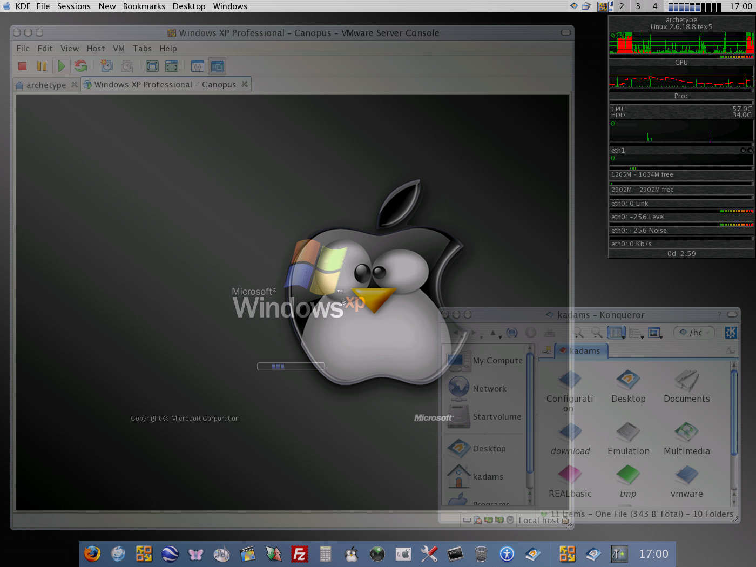Switch to virtual desktop 2 in the pager
The height and width of the screenshot is (567, 756).
(x=622, y=6)
